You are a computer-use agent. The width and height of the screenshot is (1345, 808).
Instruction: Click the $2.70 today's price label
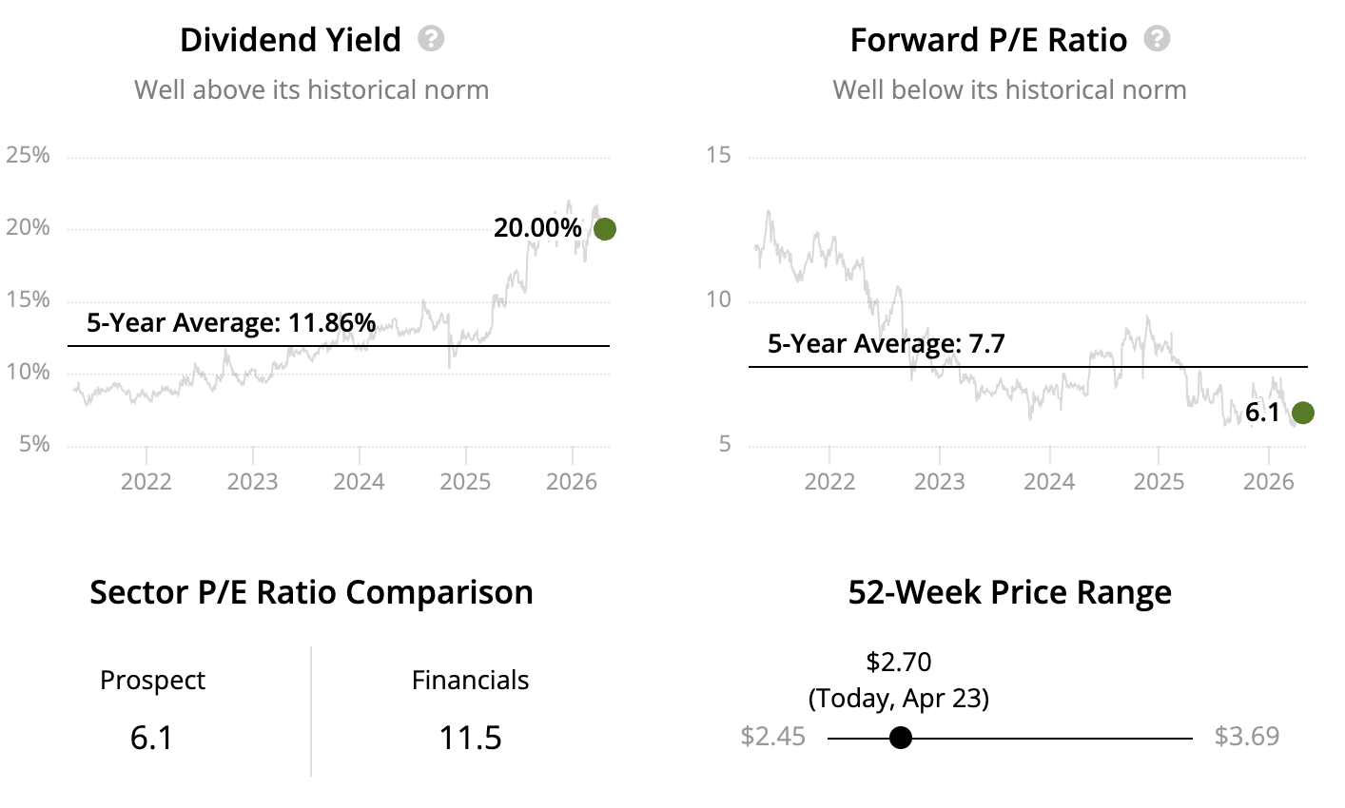(899, 662)
